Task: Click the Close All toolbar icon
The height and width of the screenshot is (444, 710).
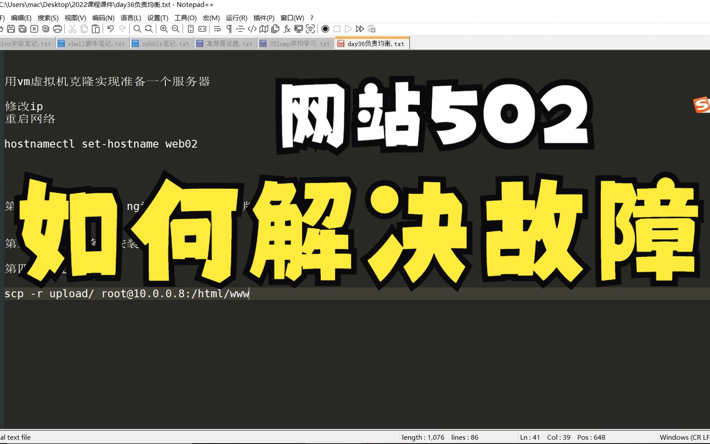Action: coord(46,29)
